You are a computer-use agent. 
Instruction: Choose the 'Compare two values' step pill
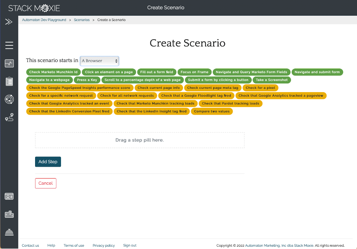[212, 111]
